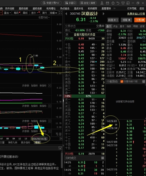Open the 热点追击 menu item
The height and width of the screenshot is (176, 146).
tap(65, 8)
